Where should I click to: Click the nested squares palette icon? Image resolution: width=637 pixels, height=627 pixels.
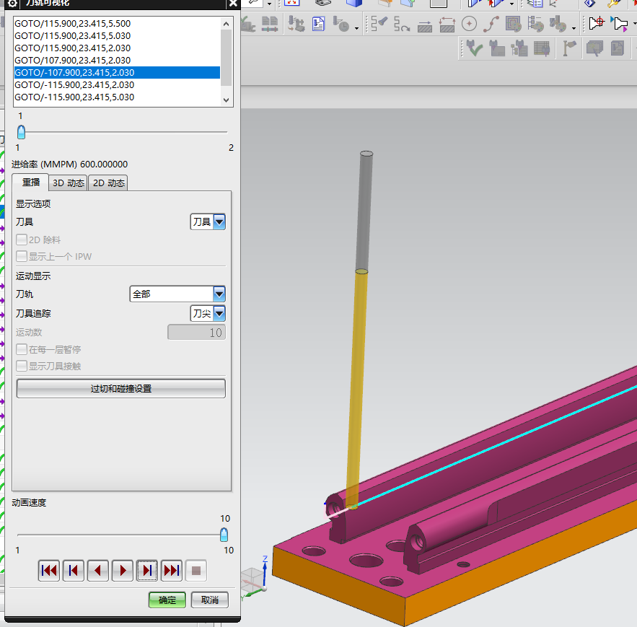pyautogui.click(x=514, y=24)
